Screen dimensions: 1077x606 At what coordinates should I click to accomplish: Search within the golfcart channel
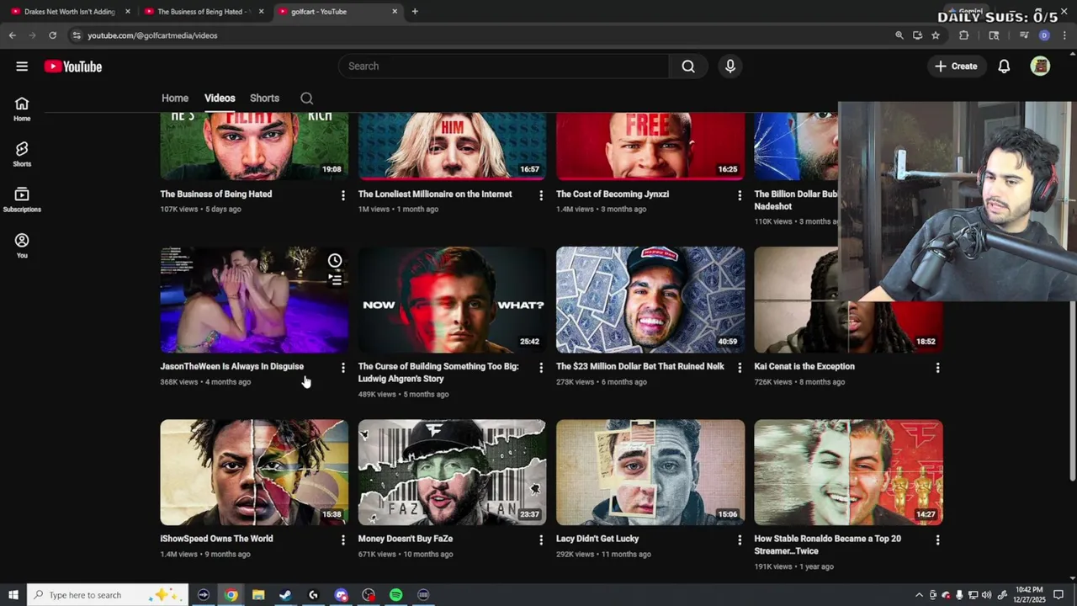(307, 98)
